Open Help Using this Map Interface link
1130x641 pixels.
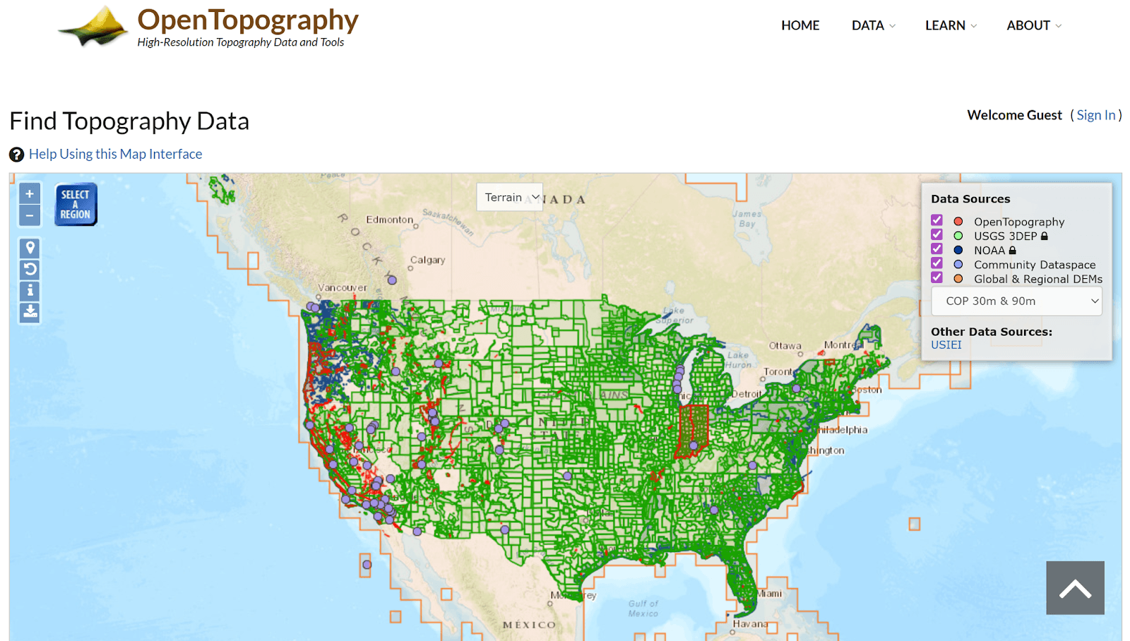click(115, 154)
